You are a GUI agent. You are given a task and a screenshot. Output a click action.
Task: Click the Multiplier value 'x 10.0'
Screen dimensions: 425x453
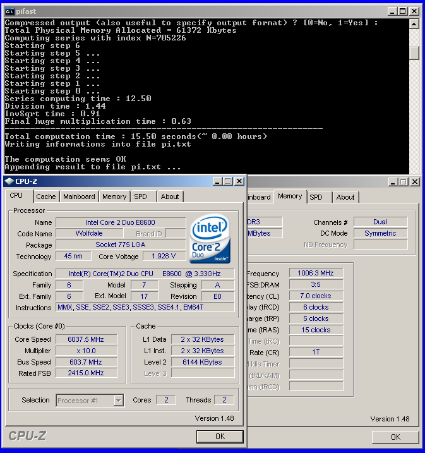86,351
